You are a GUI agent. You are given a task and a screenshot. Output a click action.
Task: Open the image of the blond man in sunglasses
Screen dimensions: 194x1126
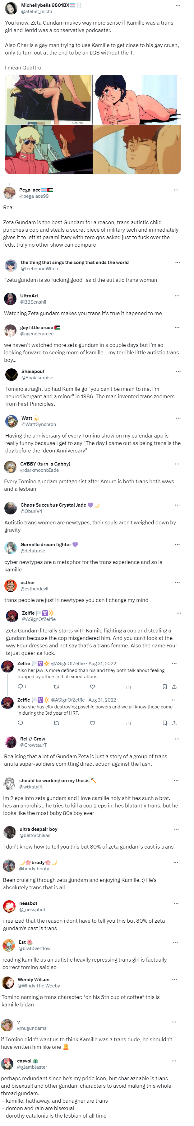click(48, 149)
